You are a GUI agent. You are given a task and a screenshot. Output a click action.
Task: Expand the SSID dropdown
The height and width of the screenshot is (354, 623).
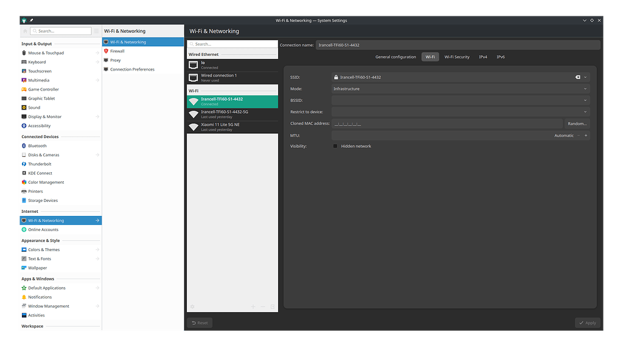pos(585,77)
